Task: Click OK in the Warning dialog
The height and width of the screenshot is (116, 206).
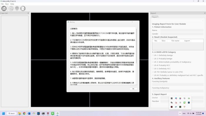Action: [133, 89]
